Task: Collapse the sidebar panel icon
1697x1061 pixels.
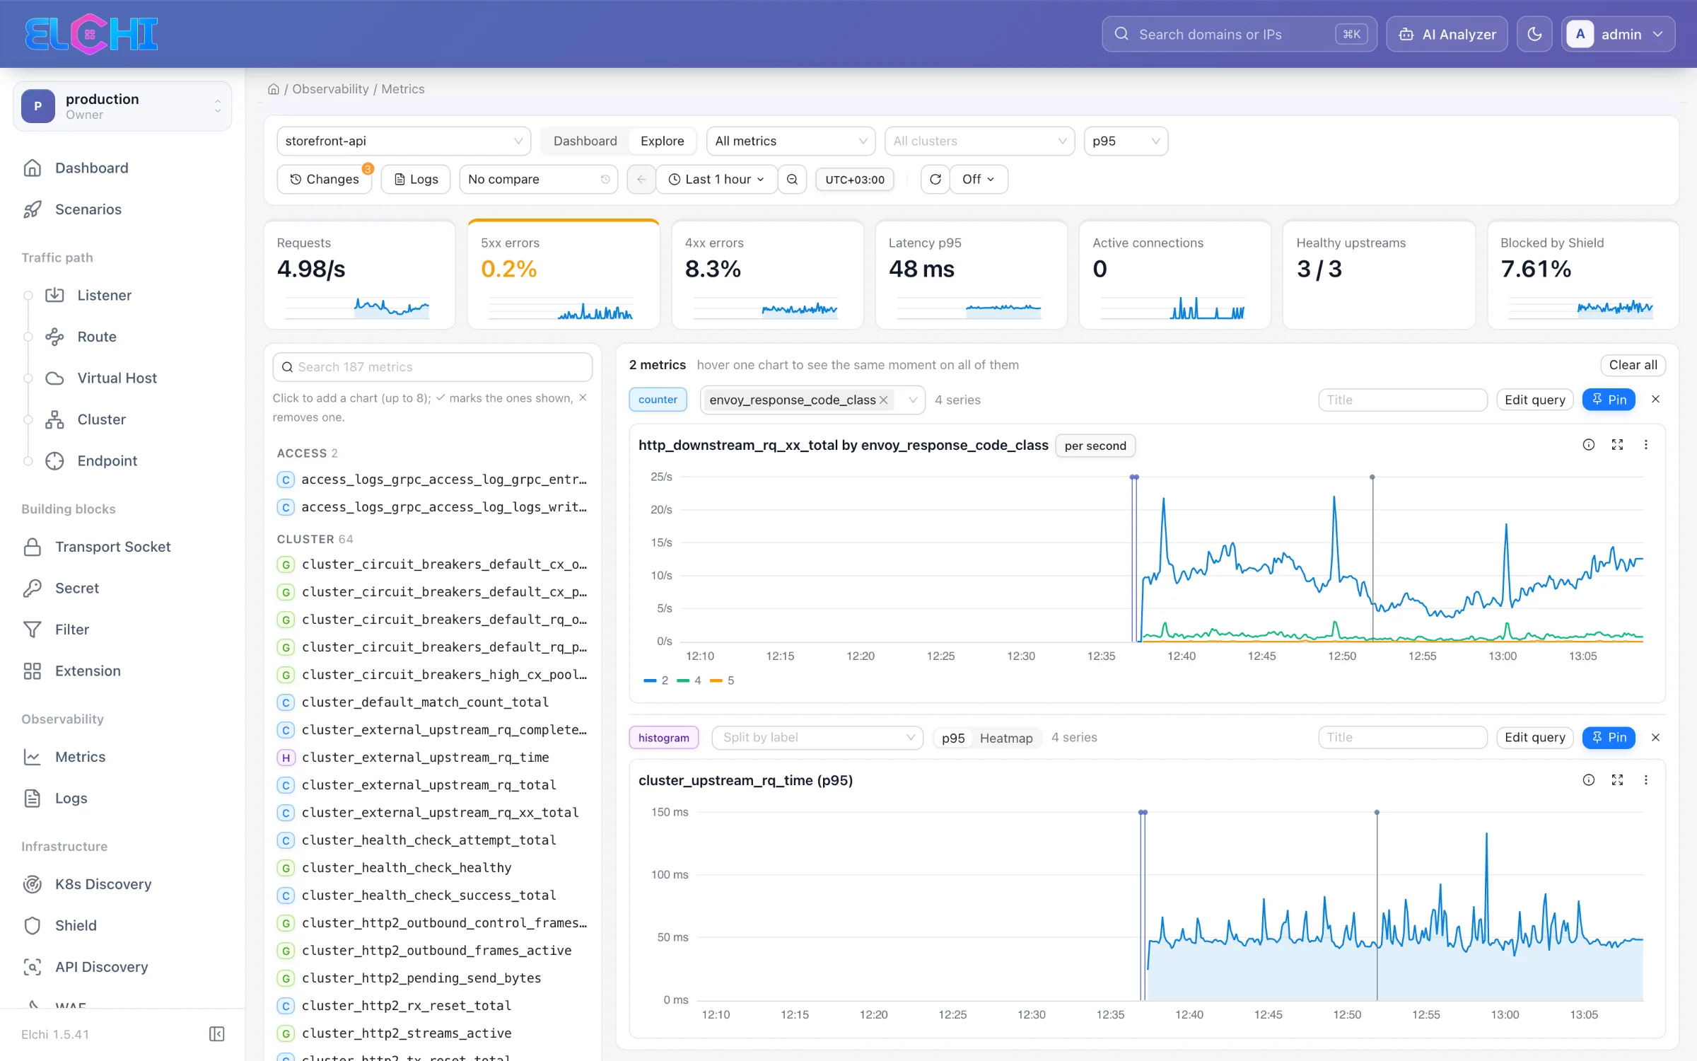Action: (x=217, y=1034)
